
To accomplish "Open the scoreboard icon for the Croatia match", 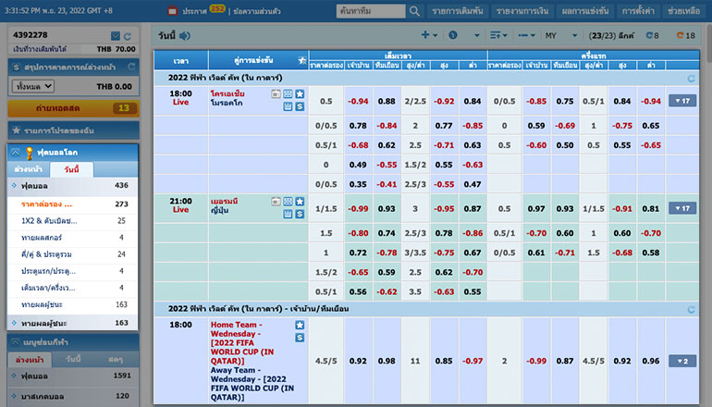I will click(288, 106).
